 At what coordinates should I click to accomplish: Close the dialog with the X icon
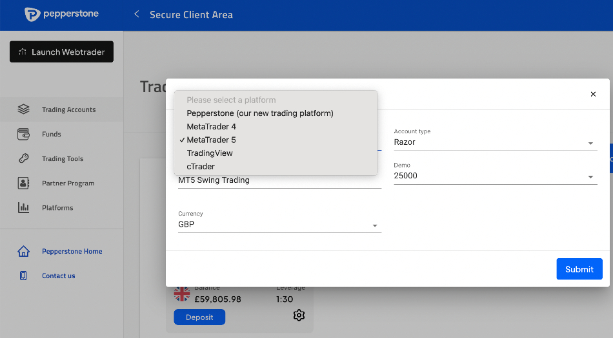pyautogui.click(x=593, y=94)
